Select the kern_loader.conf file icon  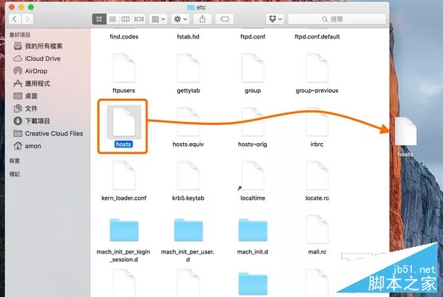point(123,176)
